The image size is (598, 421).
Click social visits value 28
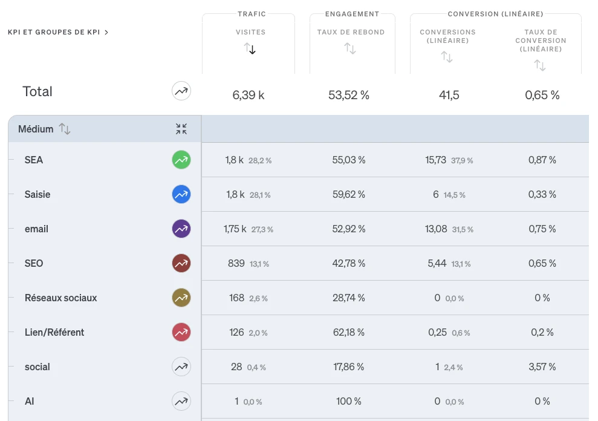236,367
